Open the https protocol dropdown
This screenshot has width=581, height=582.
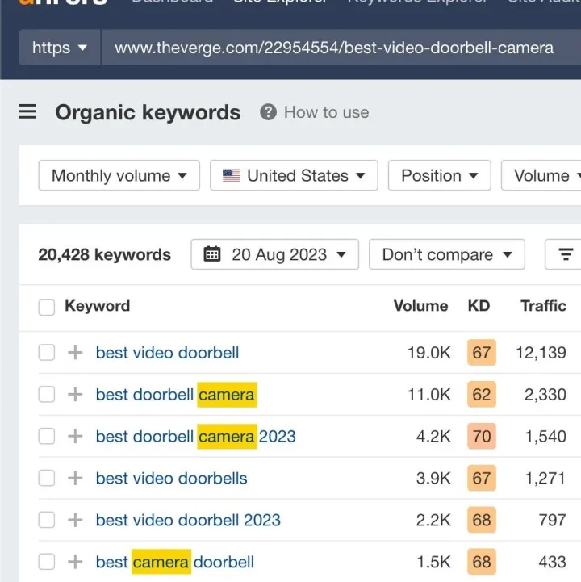(60, 48)
